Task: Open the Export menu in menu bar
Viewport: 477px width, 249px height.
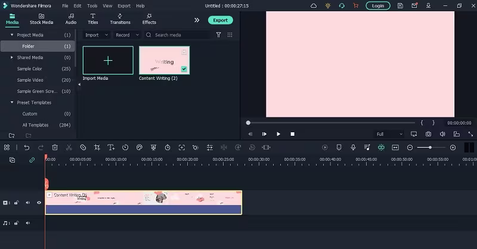Action: point(124,6)
